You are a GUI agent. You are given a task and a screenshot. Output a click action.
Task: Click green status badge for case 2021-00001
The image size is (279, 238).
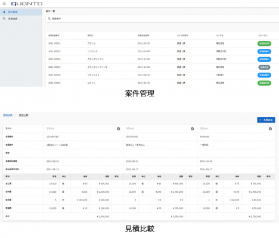pos(264,43)
